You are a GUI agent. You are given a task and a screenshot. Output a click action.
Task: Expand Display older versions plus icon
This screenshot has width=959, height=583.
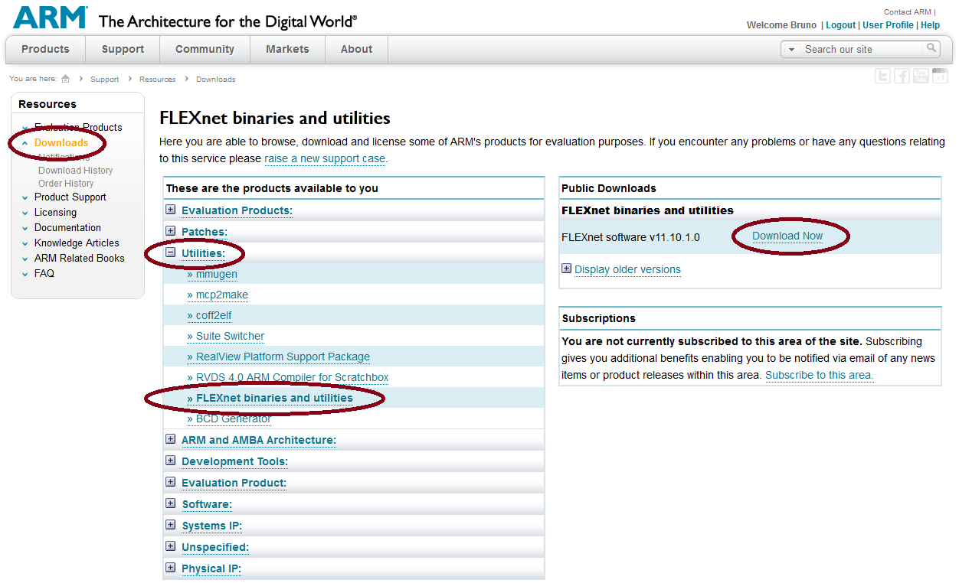coord(567,269)
